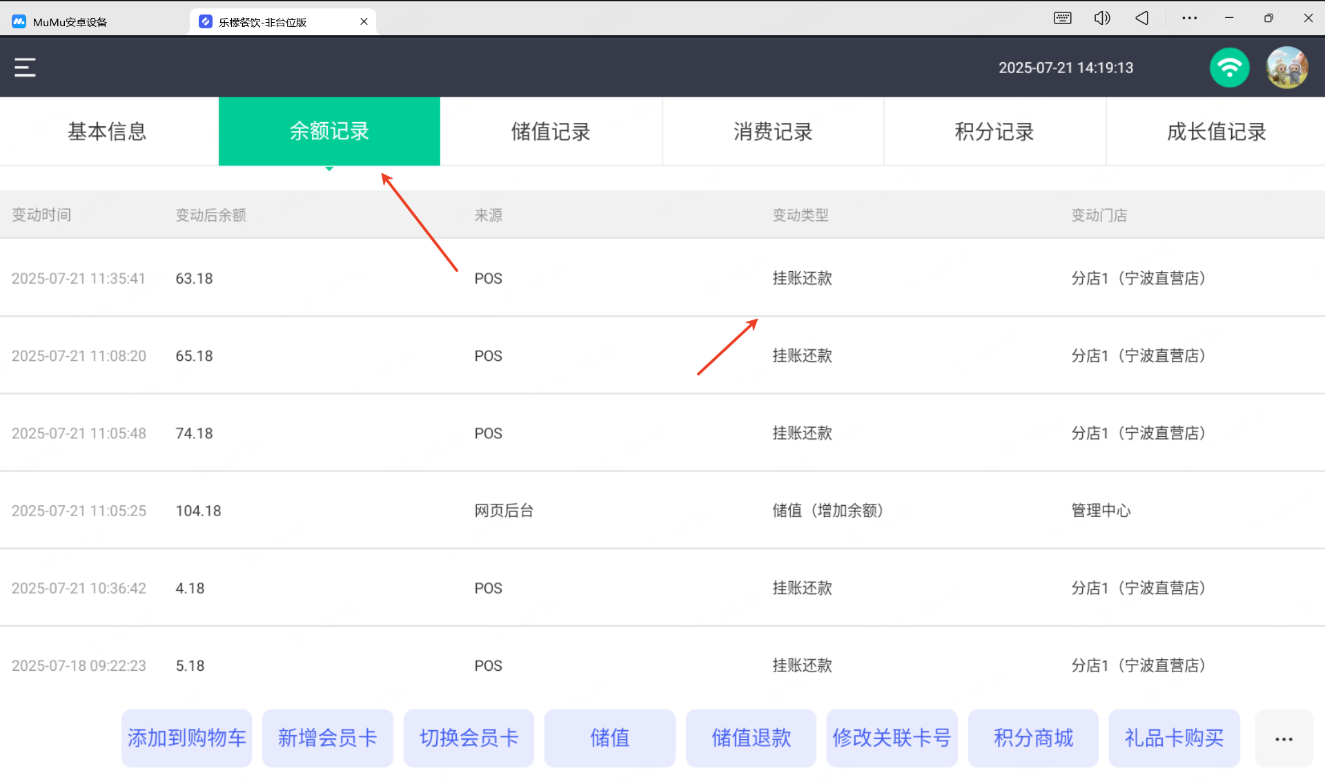This screenshot has height=784, width=1325.
Task: Select the record at 2025-07-21 10:36:42
Action: coord(662,587)
